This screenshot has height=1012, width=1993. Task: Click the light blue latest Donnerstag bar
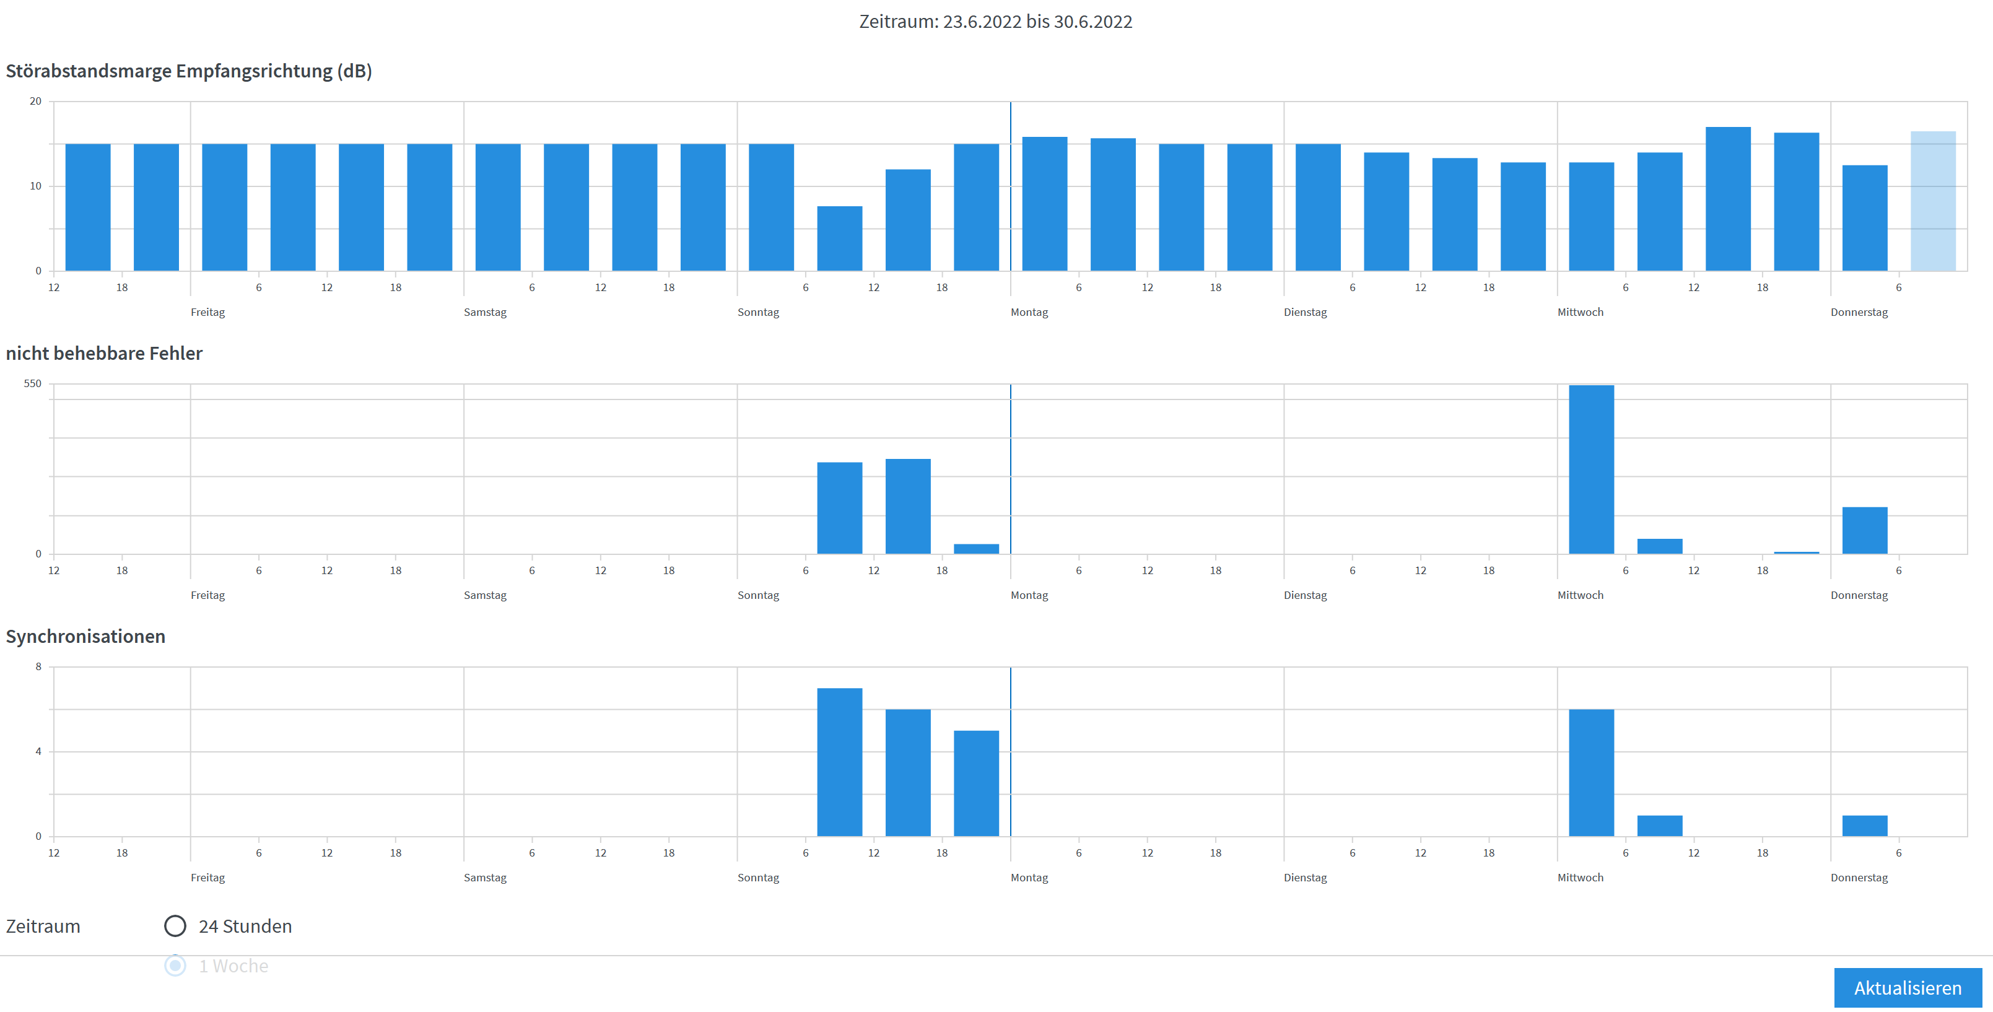click(x=1933, y=201)
